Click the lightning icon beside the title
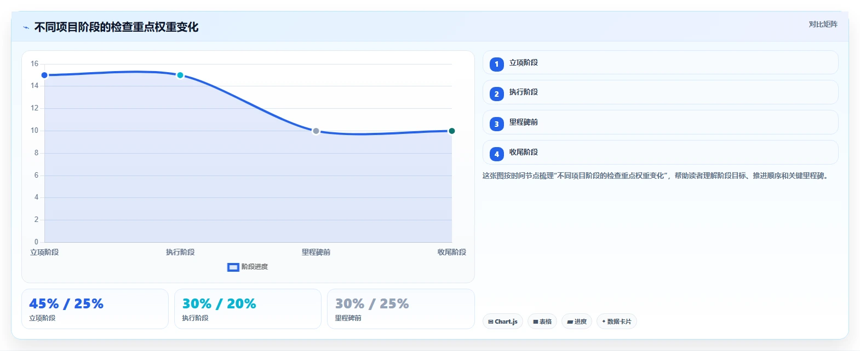Image resolution: width=860 pixels, height=351 pixels. point(26,27)
